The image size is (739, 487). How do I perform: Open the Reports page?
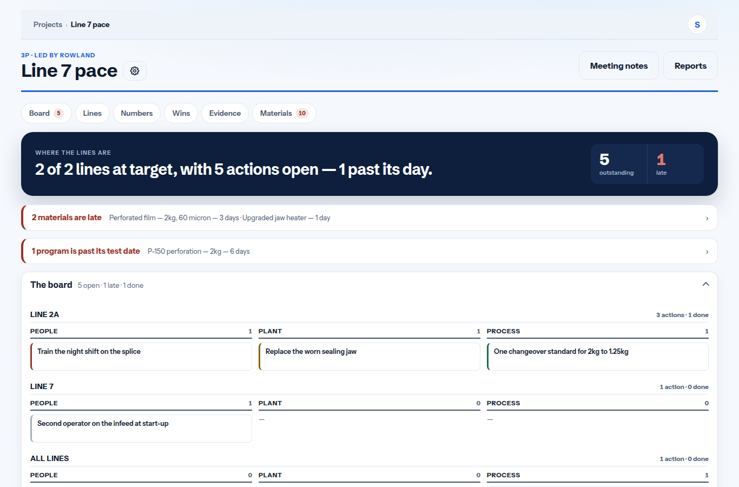690,65
